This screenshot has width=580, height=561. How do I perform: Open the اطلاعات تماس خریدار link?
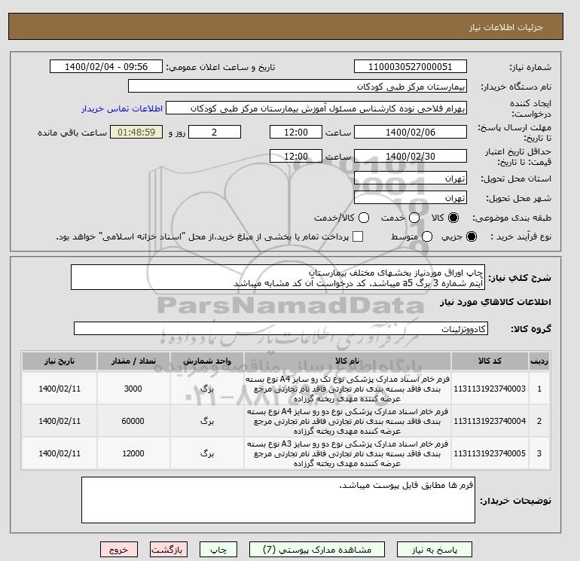[x=122, y=108]
